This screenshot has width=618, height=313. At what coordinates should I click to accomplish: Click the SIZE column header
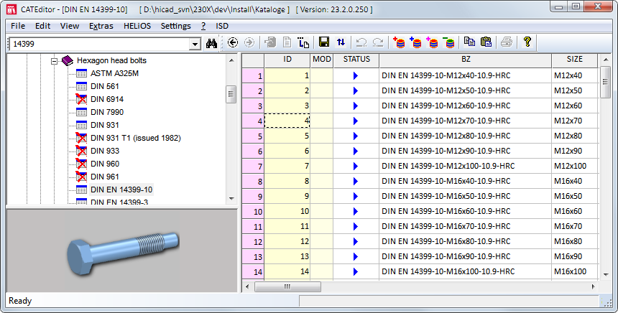click(x=575, y=60)
